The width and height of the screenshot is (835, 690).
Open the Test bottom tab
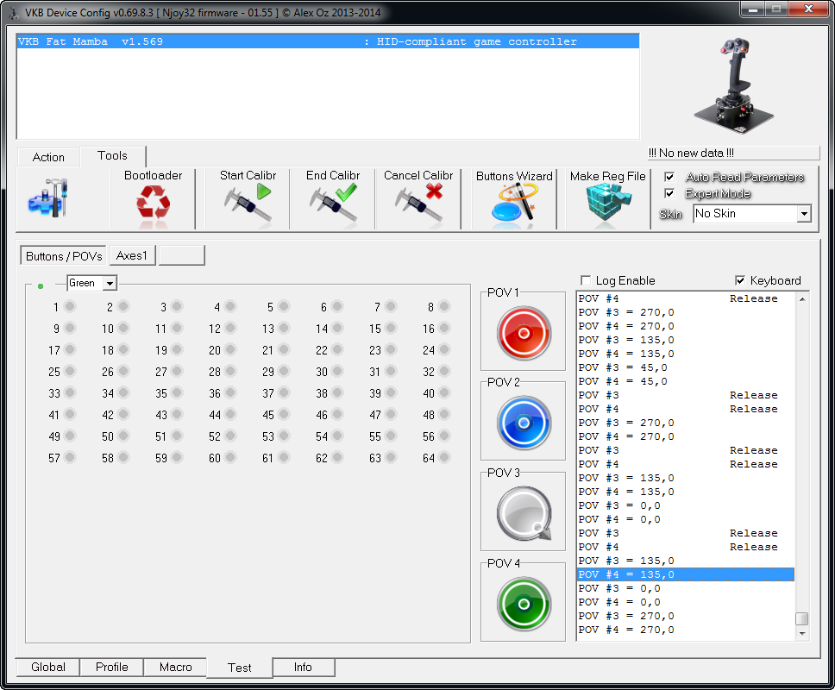click(x=240, y=668)
